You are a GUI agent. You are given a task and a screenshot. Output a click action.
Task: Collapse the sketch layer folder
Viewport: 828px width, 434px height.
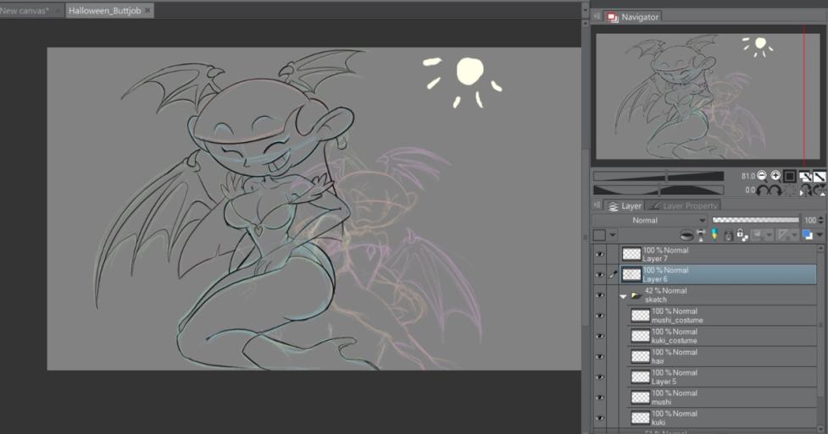pos(622,296)
